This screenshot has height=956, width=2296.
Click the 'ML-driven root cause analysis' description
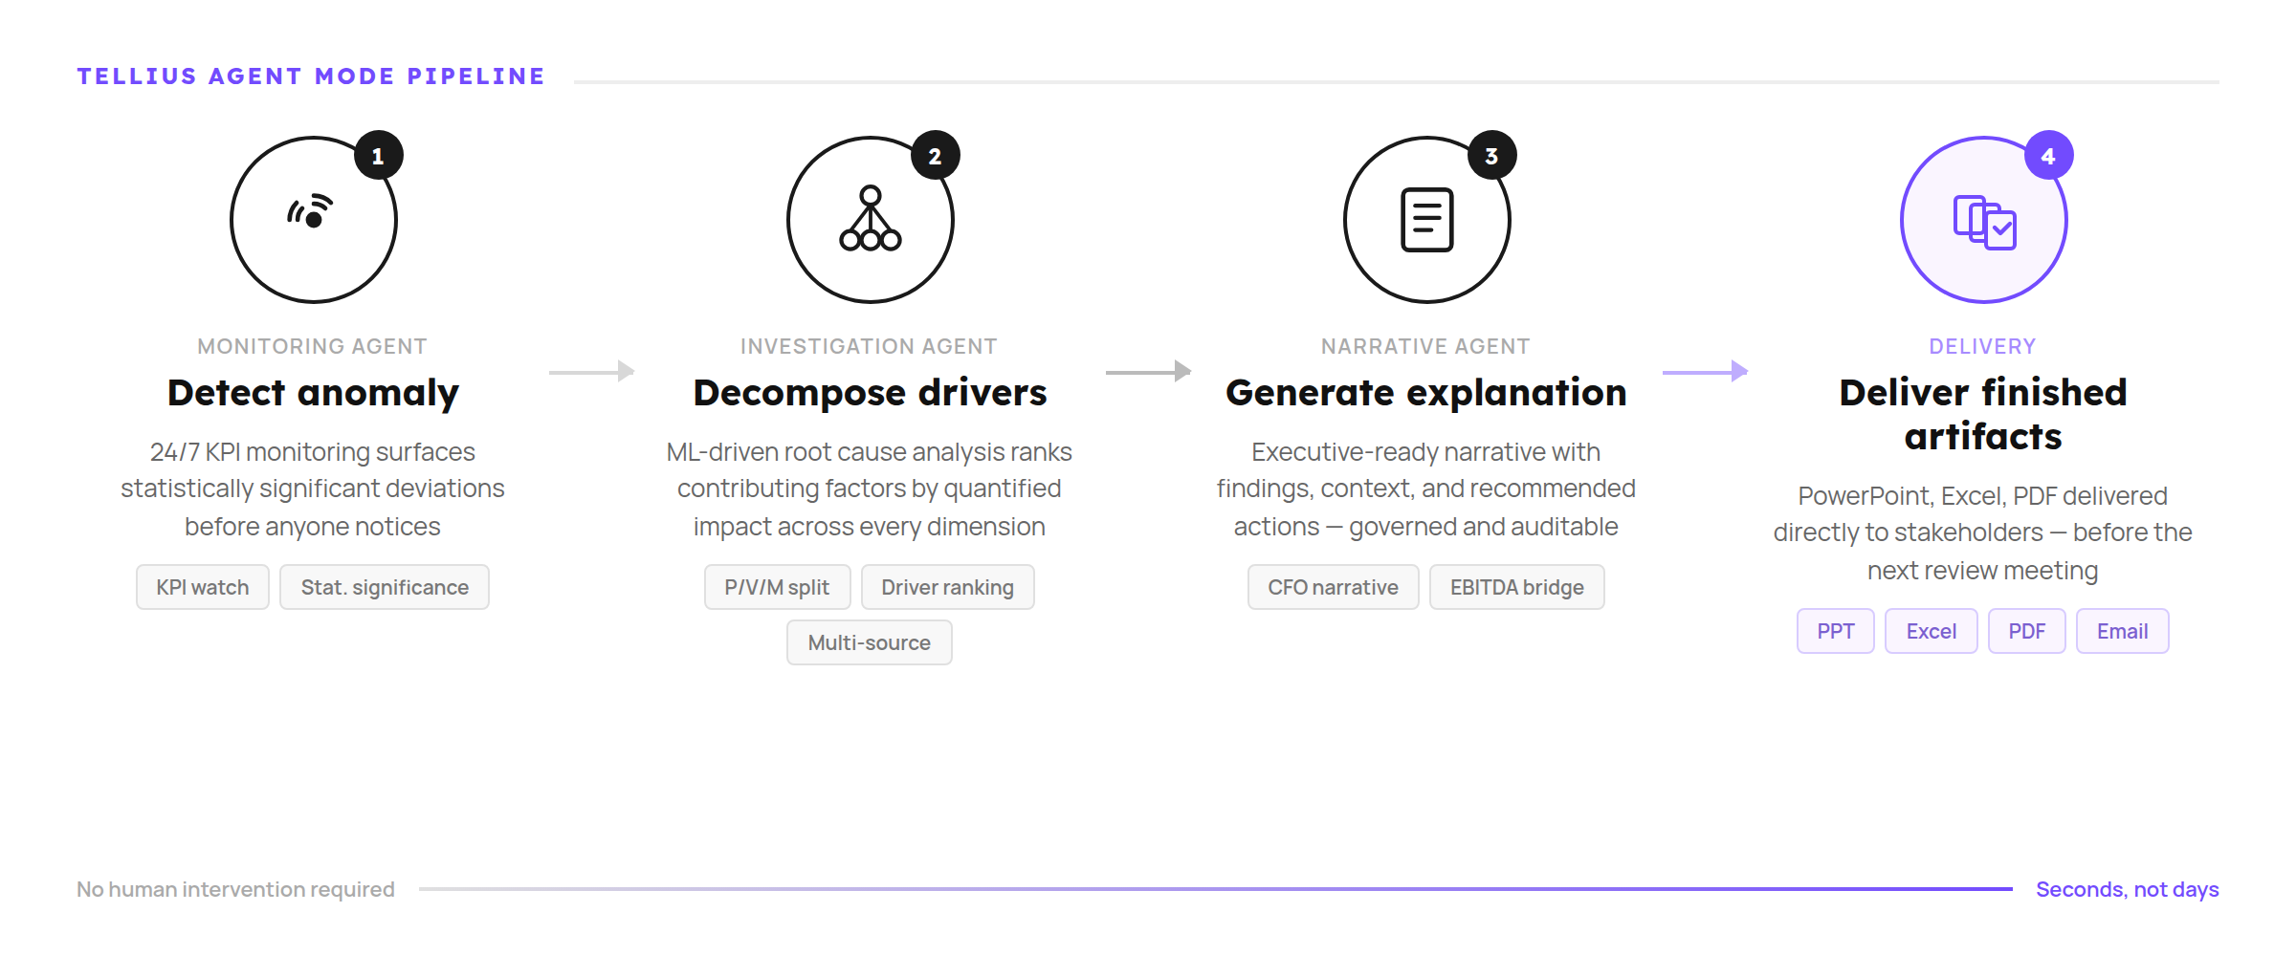point(870,489)
